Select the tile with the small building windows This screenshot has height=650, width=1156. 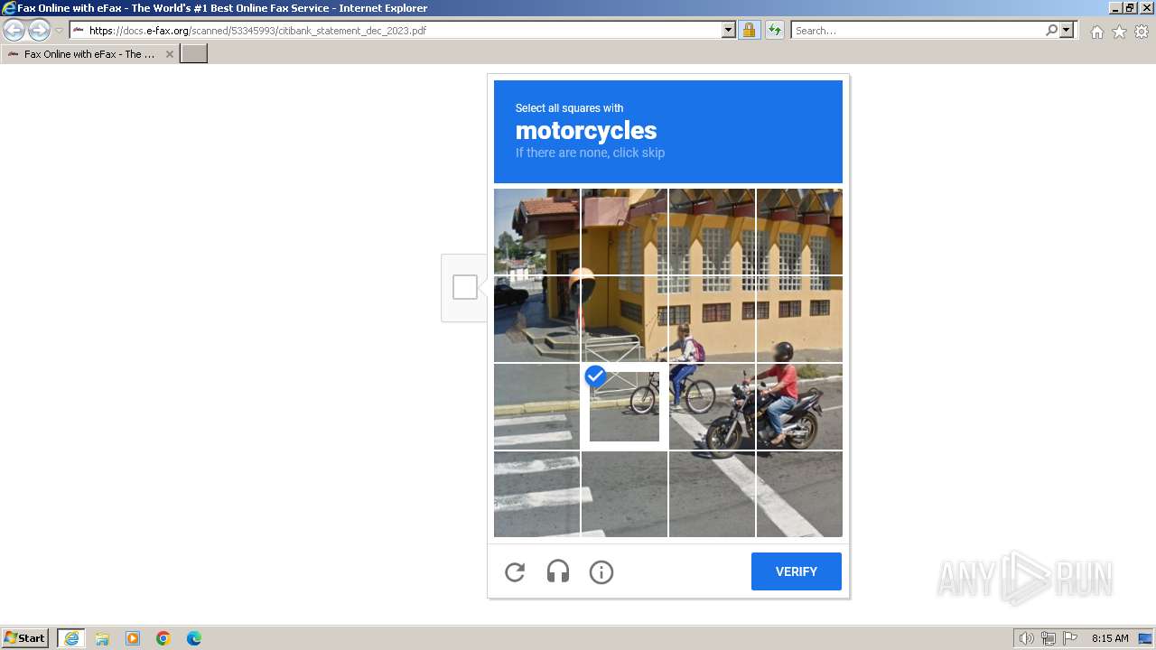click(799, 319)
